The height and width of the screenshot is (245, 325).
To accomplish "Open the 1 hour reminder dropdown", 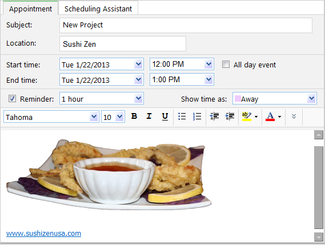I will tap(138, 98).
